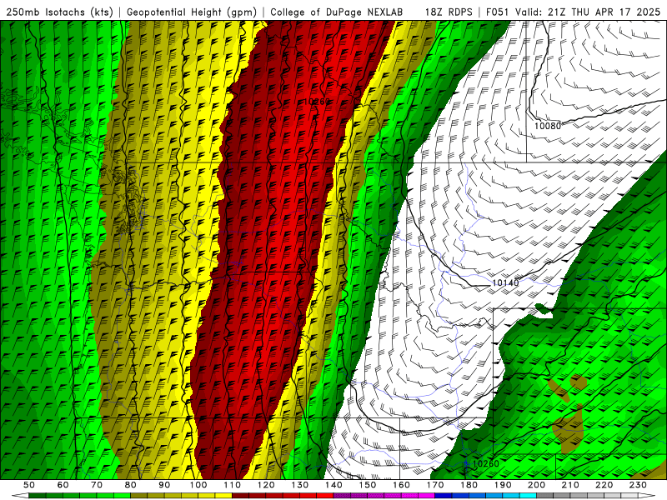Click the 10080 height contour label
This screenshot has width=667, height=500.
(x=548, y=126)
